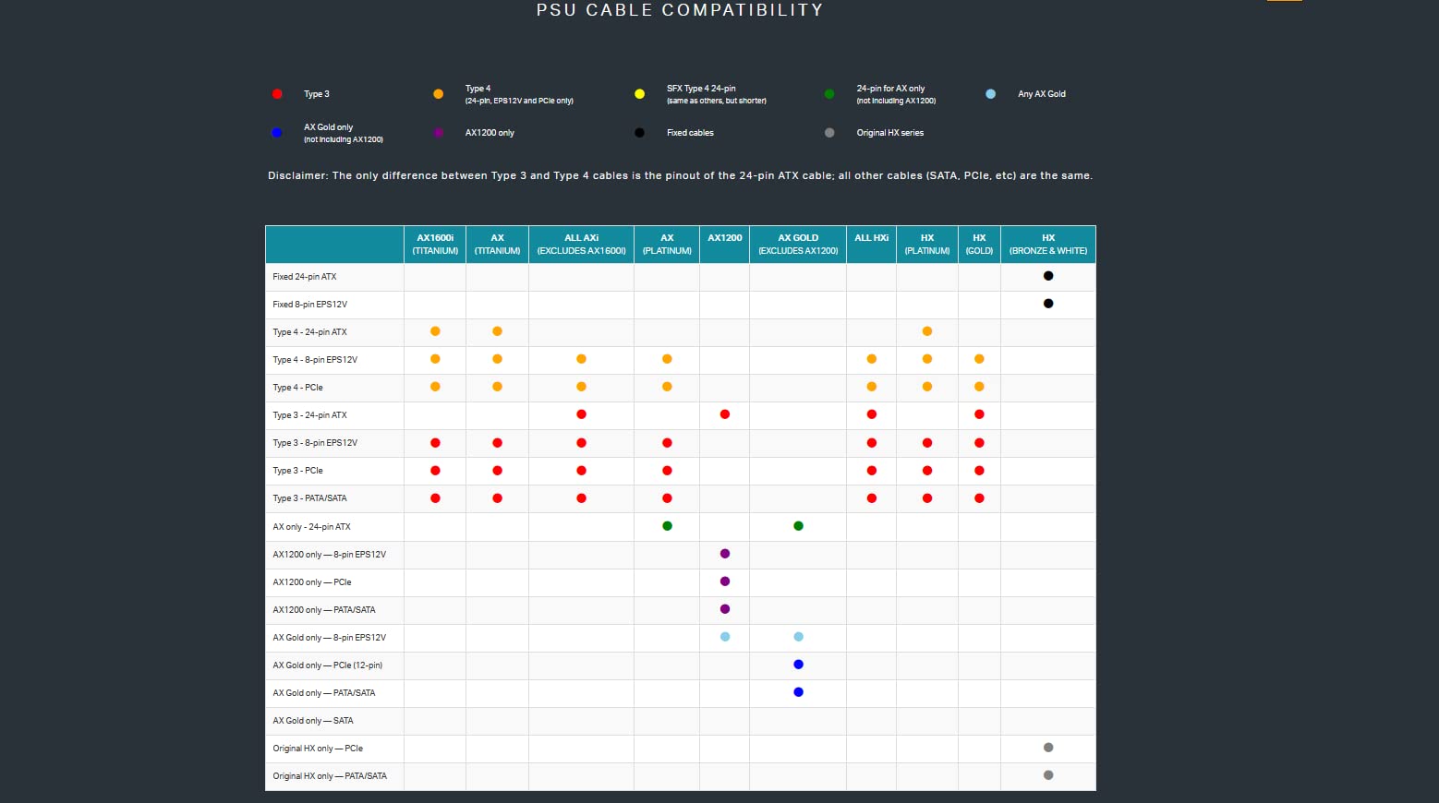Click the 'AX1600i (TITANIUM)' column header
The height and width of the screenshot is (803, 1439).
[x=435, y=245]
